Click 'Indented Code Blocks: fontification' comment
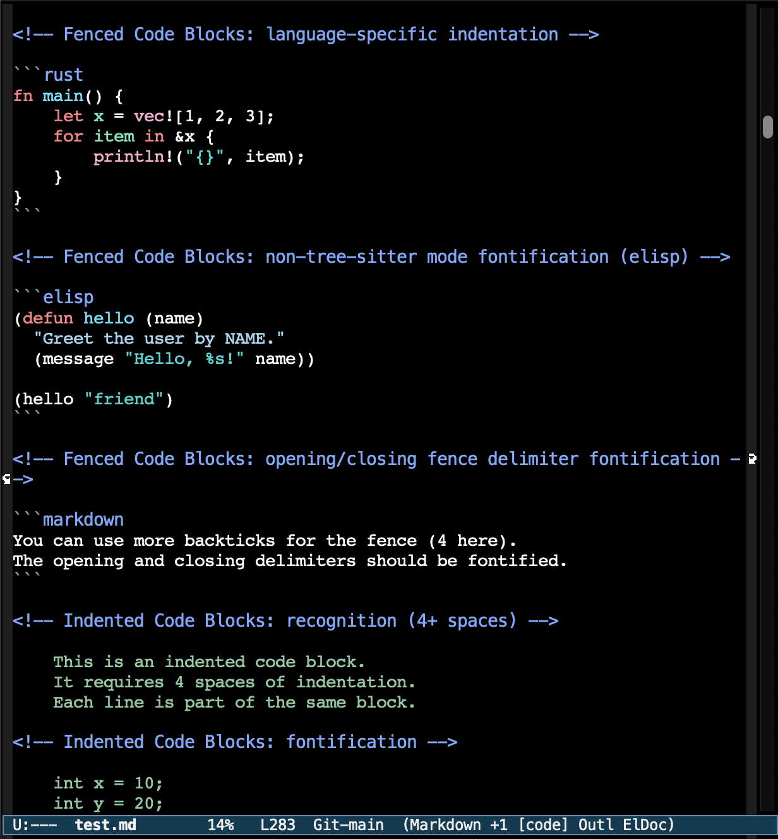This screenshot has height=839, width=778. [x=235, y=742]
